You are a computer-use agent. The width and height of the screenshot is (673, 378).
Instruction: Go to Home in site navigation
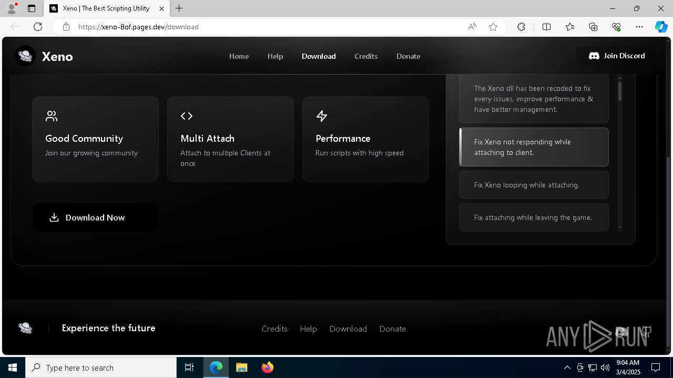click(239, 56)
